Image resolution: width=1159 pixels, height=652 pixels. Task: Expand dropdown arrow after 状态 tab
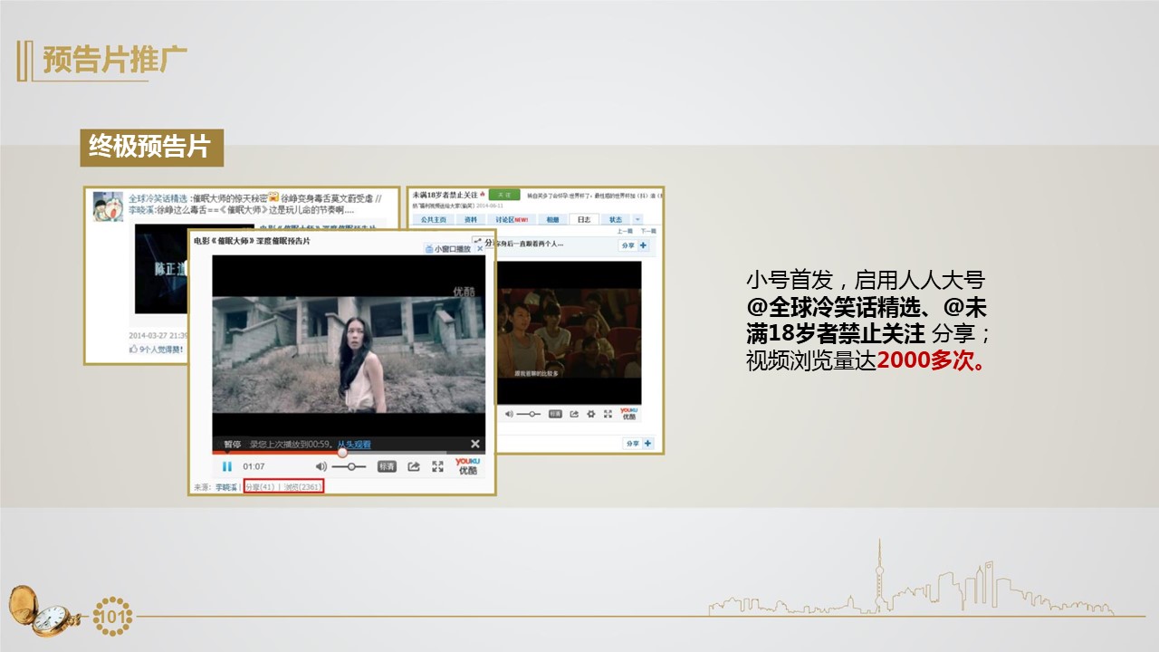[637, 219]
